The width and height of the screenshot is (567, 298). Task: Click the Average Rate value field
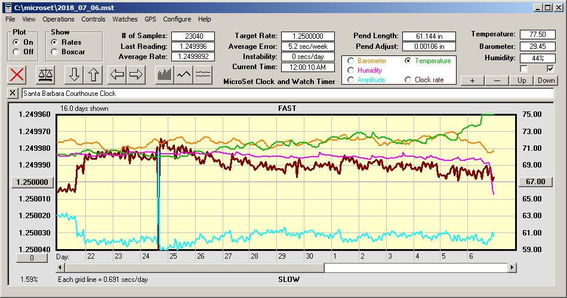(x=193, y=57)
